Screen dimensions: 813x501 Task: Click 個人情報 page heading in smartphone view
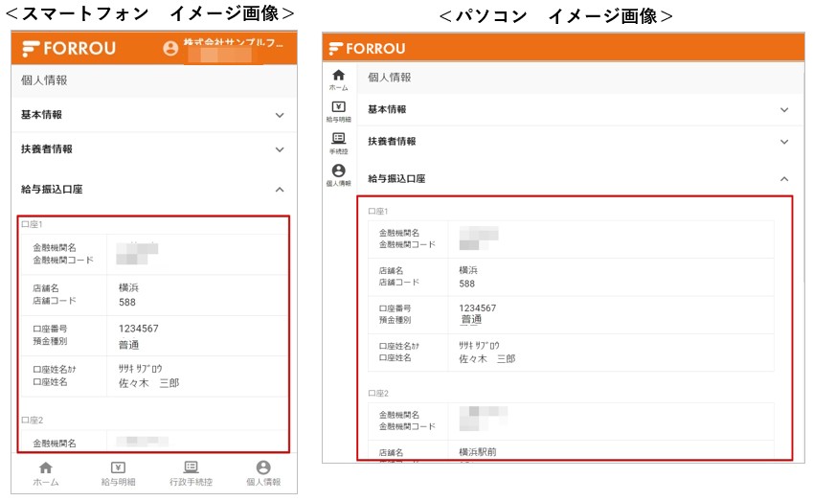click(x=44, y=80)
